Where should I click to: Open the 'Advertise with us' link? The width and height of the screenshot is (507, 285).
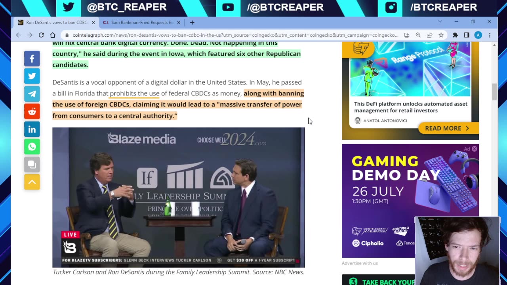[x=360, y=263]
